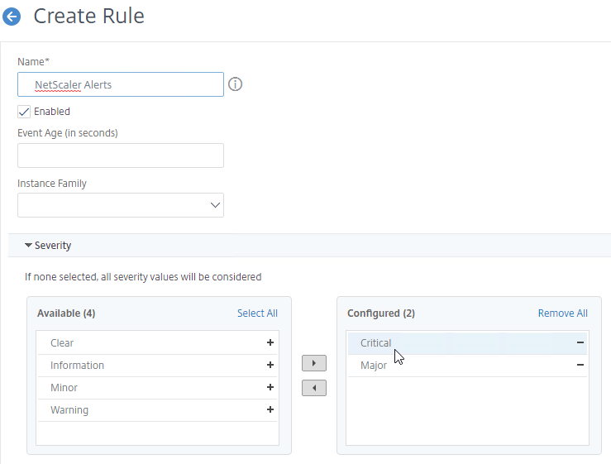Image resolution: width=611 pixels, height=464 pixels.
Task: Open the info icon beside the Name field
Action: pos(235,84)
